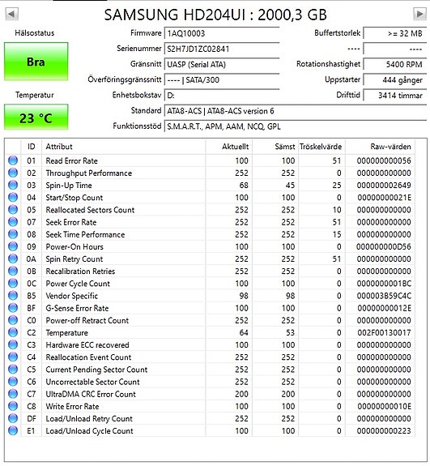Click status orb of Recalibration Retries
This screenshot has width=430, height=466.
(13, 271)
